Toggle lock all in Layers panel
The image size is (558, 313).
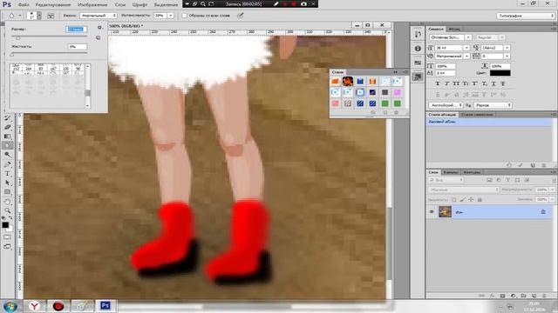[480, 200]
